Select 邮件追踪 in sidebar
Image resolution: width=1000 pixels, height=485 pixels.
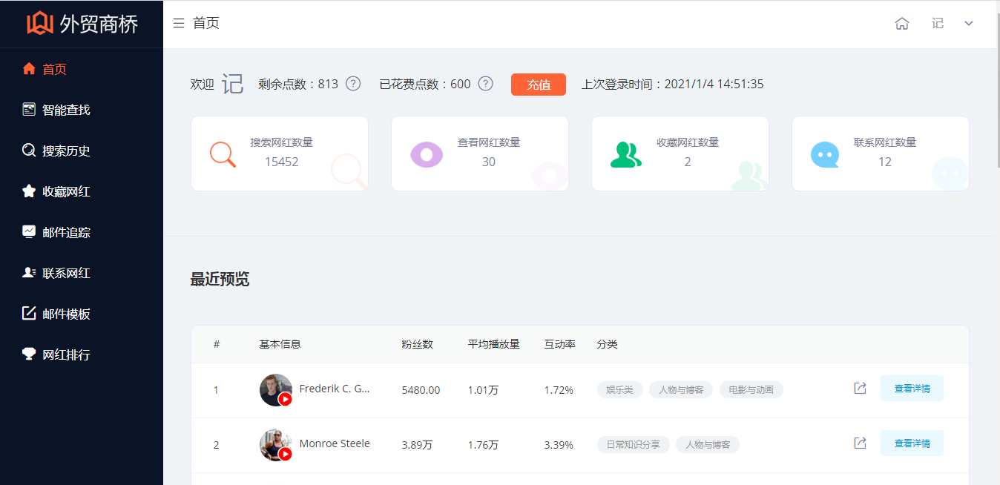66,232
